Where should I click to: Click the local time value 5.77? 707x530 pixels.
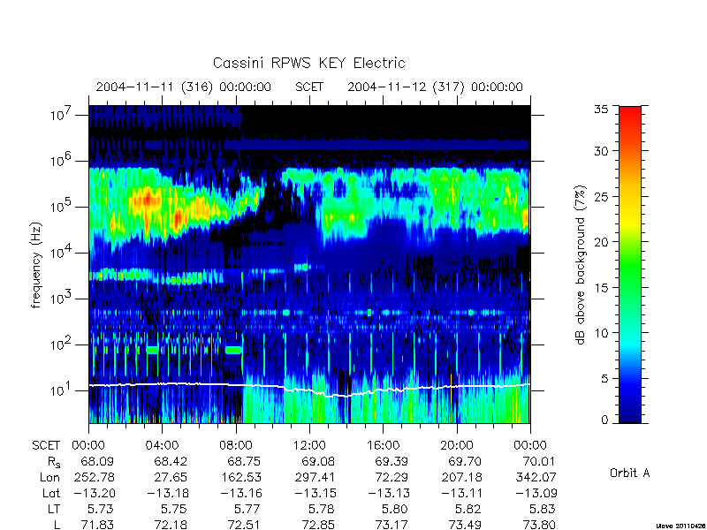click(247, 510)
